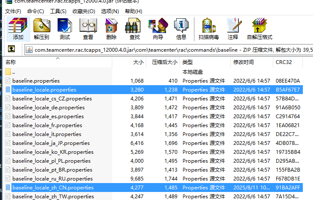The image size is (313, 200).
Task: Click the 解压到 (Extract to) toolbar icon
Action: click(x=42, y=28)
